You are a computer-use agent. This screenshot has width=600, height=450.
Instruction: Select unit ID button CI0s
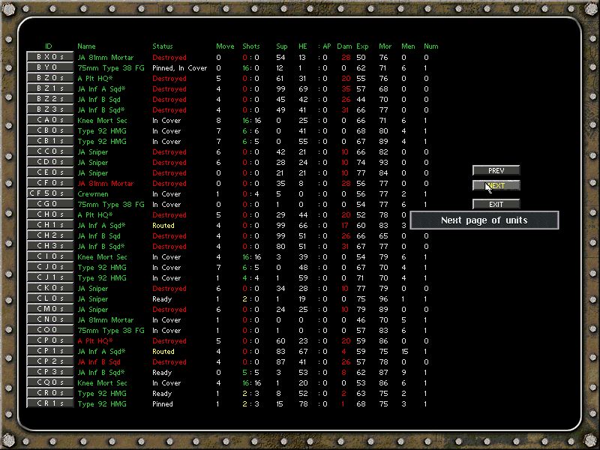(x=49, y=256)
